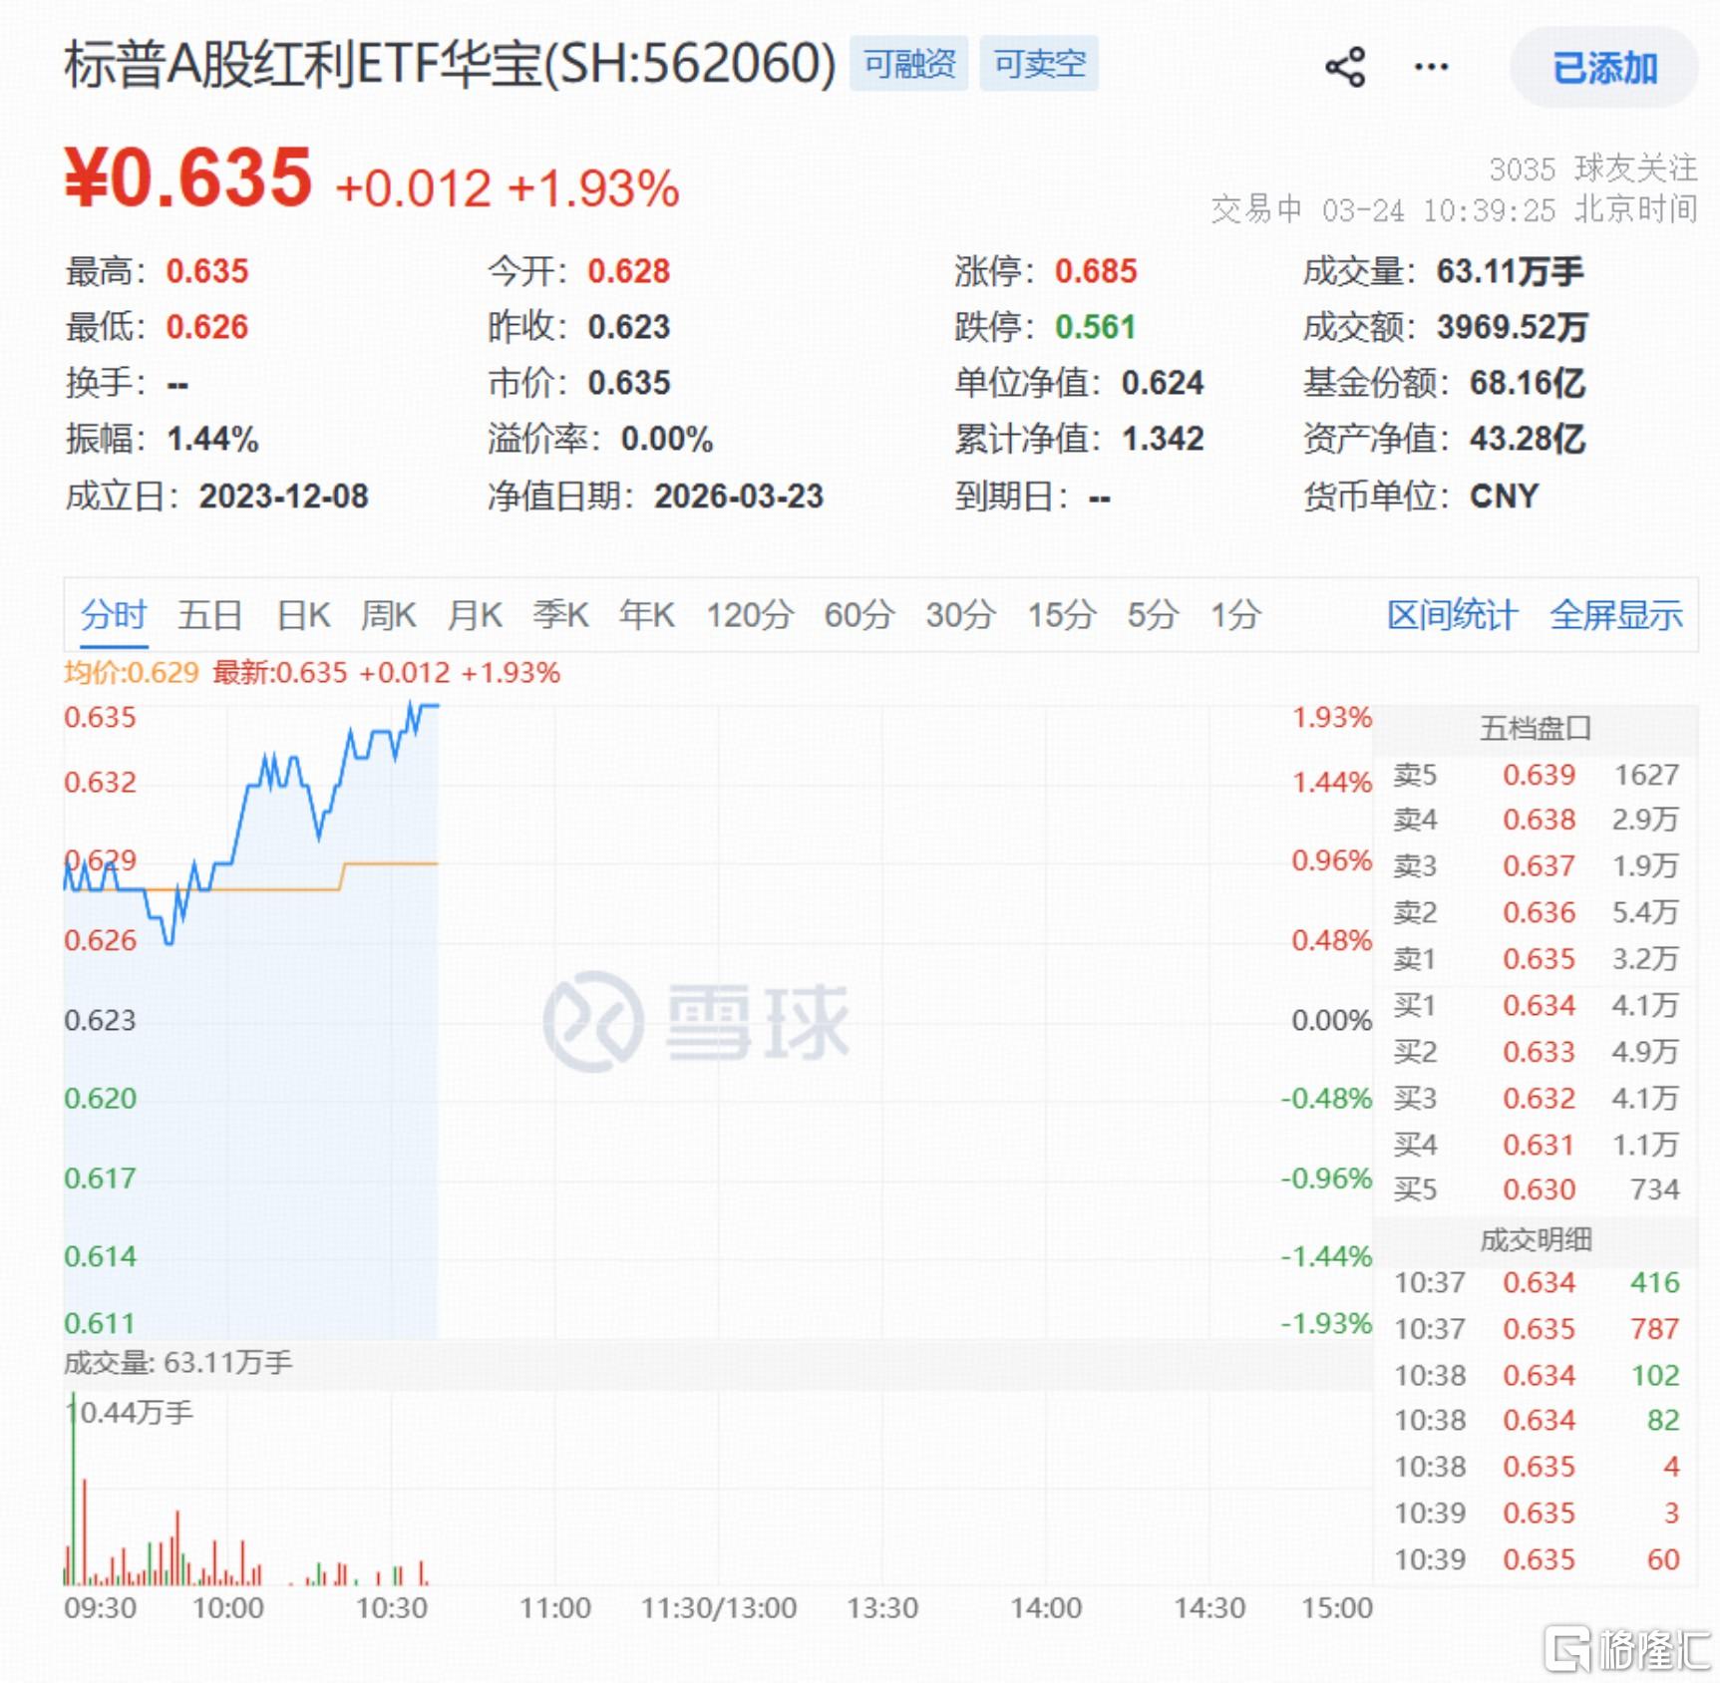
Task: Switch to the 日K chart tab
Action: (x=303, y=615)
